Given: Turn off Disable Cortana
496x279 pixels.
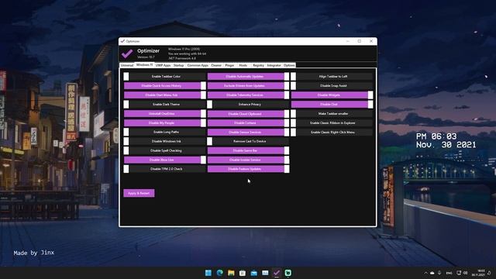Looking at the screenshot, I should coord(248,122).
